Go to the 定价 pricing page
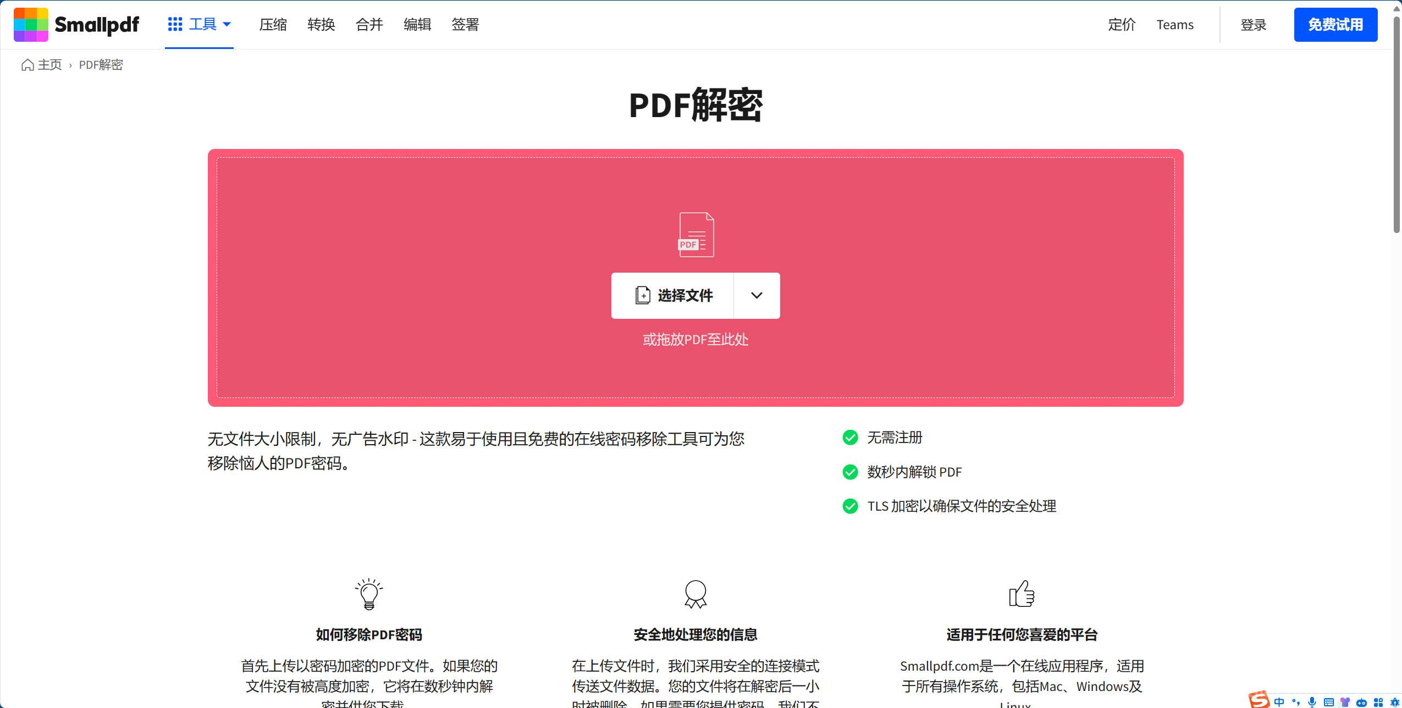The height and width of the screenshot is (708, 1402). [1122, 25]
